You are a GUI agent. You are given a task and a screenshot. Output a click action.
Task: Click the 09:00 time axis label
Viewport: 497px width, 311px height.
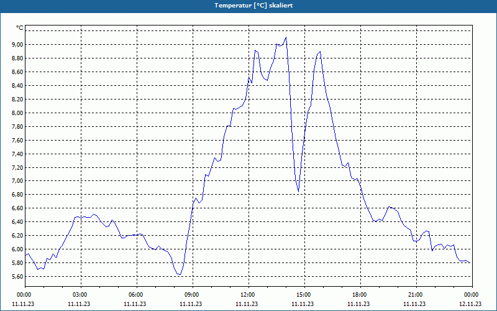[193, 295]
